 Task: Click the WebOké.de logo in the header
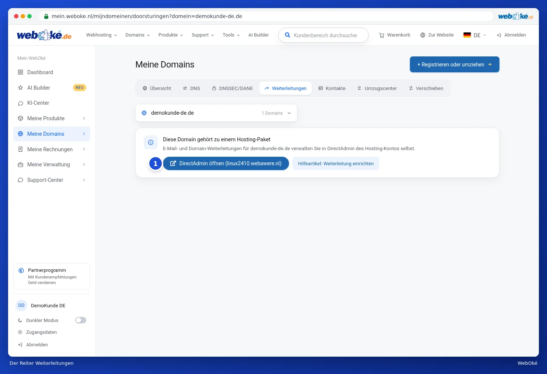tap(44, 35)
